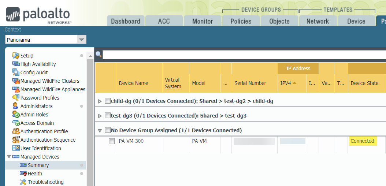Open the Setup page
Viewport: 386px width, 186px height.
pyautogui.click(x=27, y=56)
